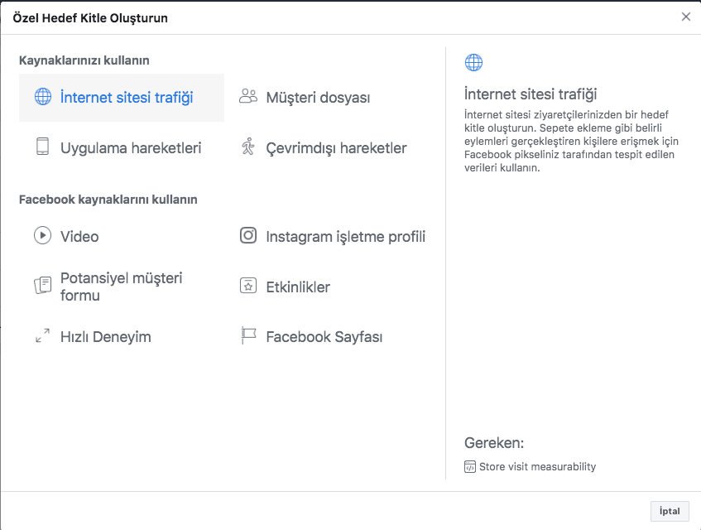Choose Çevrimdışı hareketler option

click(336, 148)
